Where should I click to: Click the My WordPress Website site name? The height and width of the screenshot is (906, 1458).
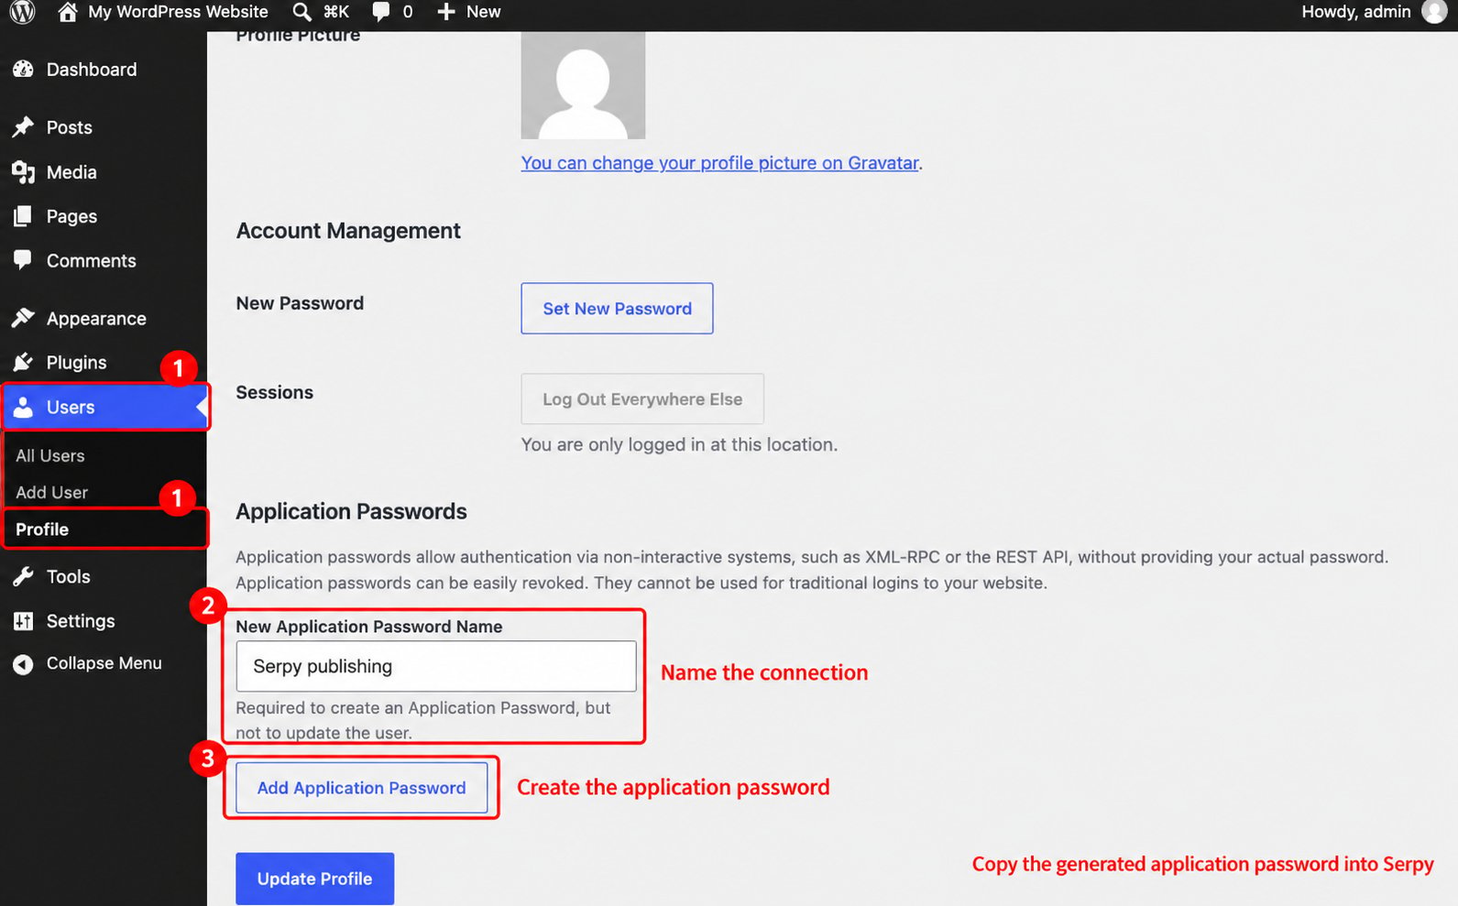[178, 12]
